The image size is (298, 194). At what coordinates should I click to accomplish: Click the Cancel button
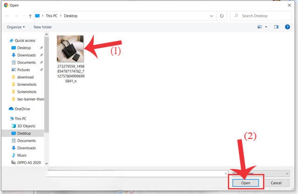click(x=276, y=183)
